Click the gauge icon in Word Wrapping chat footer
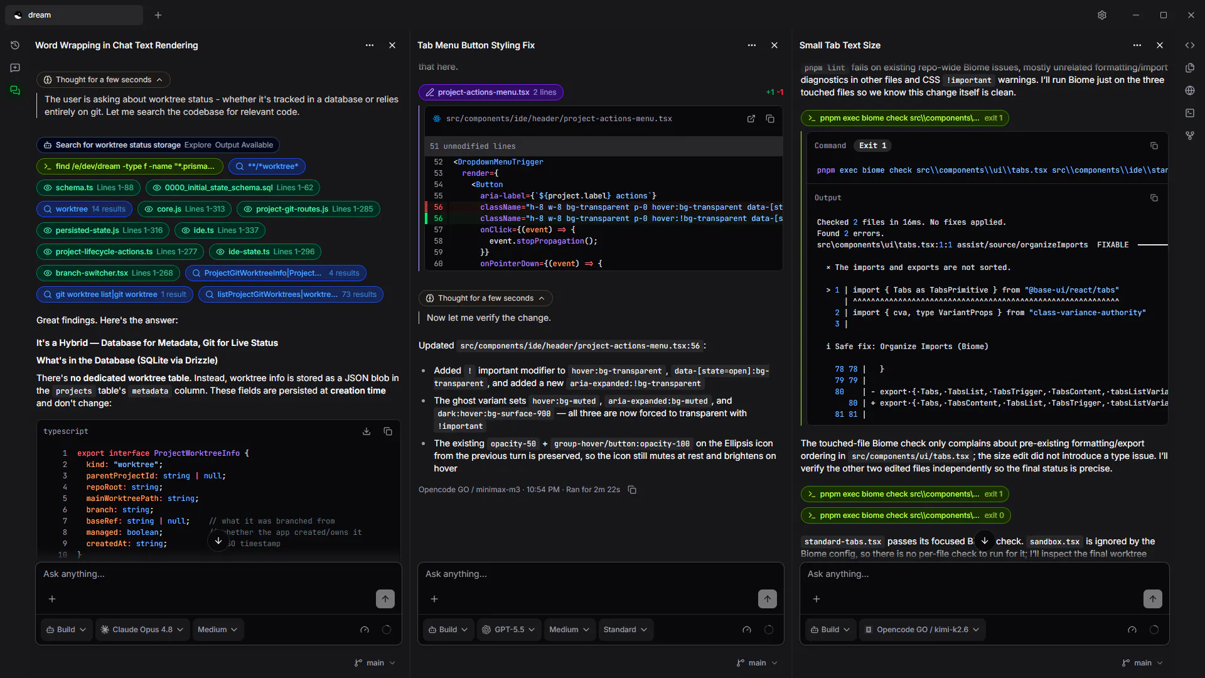The image size is (1205, 678). pyautogui.click(x=365, y=630)
